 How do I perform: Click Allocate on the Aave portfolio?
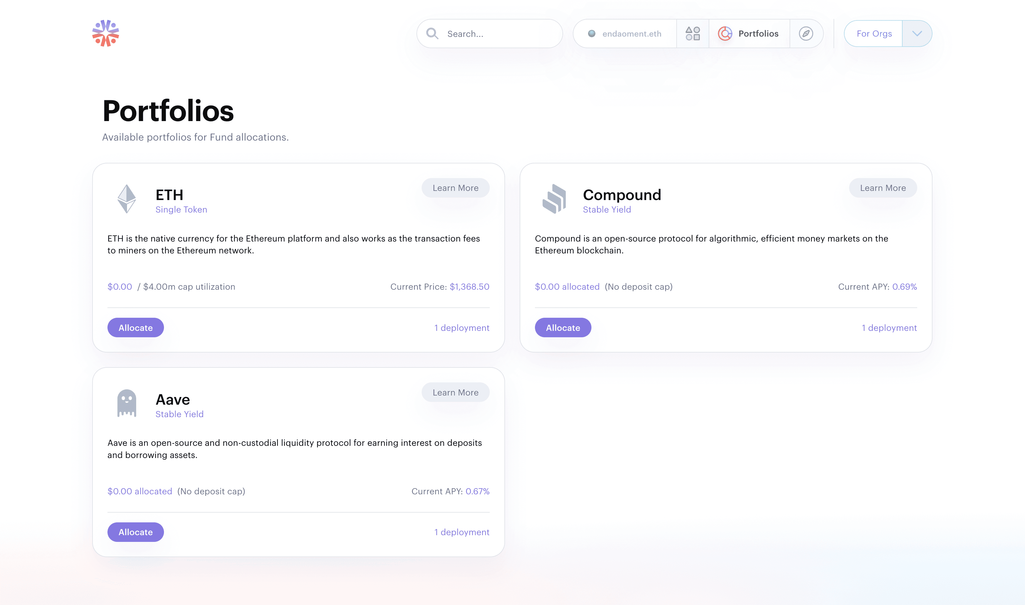(x=136, y=532)
